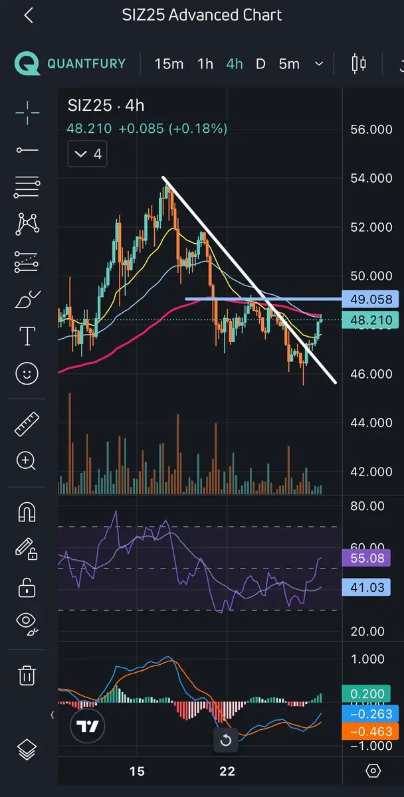Select the trend line drawing tool
Screen dimensions: 404x797
click(27, 150)
